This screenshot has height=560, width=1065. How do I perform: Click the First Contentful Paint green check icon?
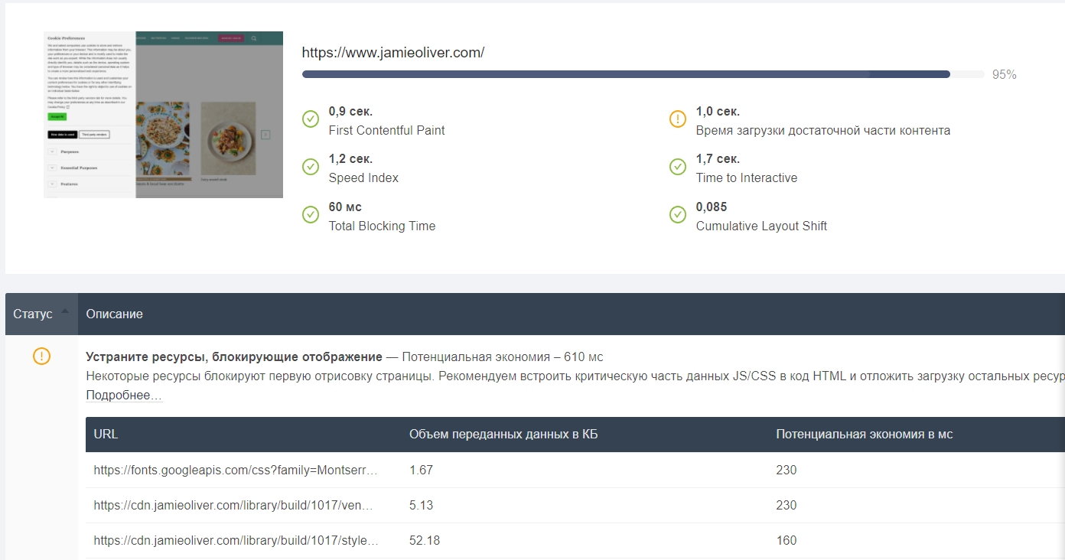click(x=311, y=119)
